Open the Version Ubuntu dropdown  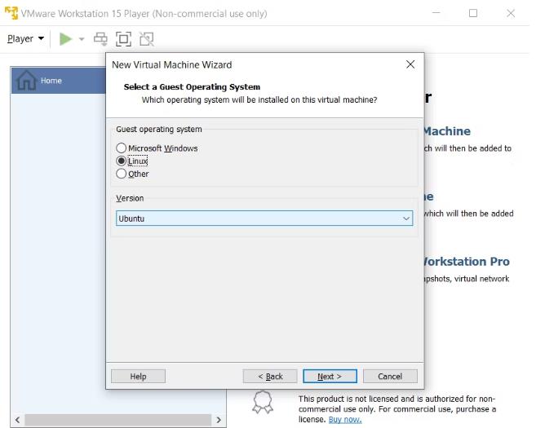coord(264,218)
